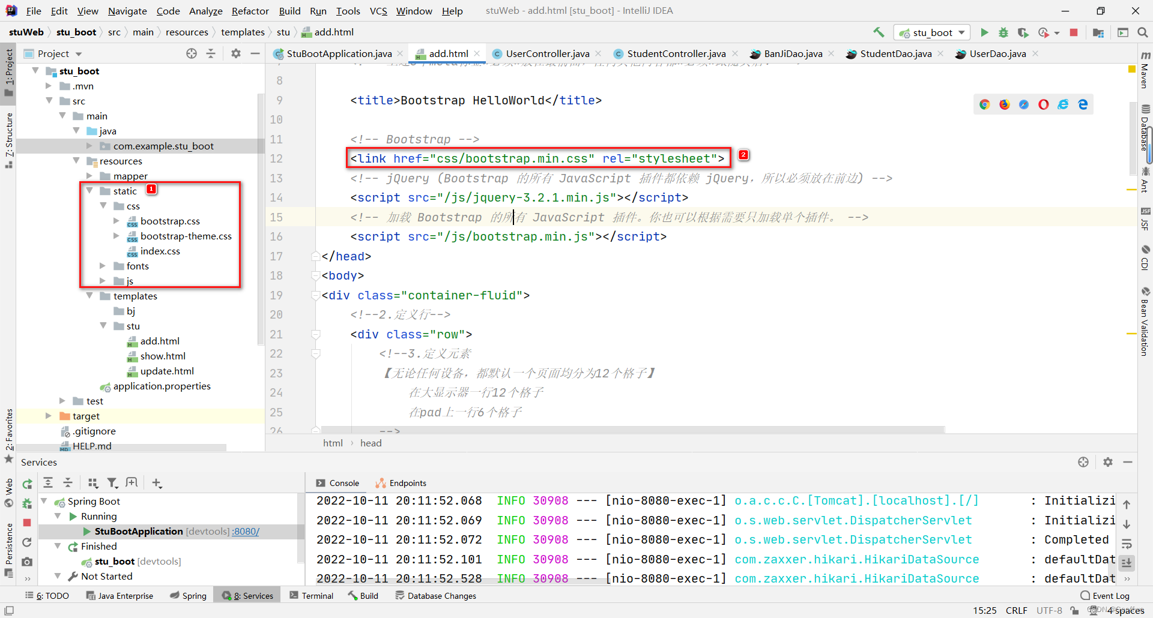Image resolution: width=1153 pixels, height=618 pixels.
Task: Click the UTF-8 encoding in status bar
Action: point(1049,610)
